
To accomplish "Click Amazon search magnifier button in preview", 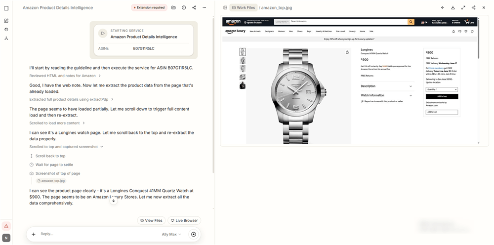I will click(411, 22).
